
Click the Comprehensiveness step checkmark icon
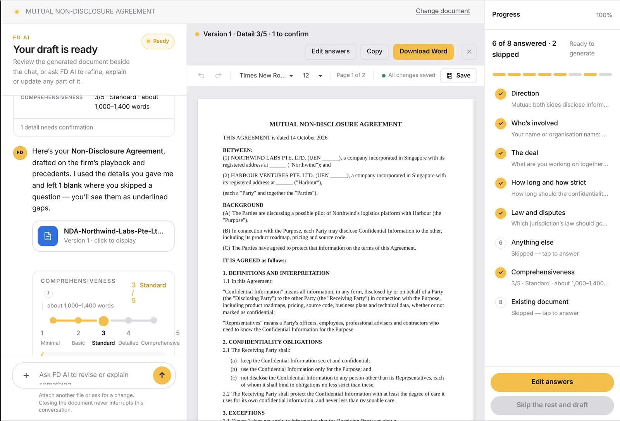[501, 273]
